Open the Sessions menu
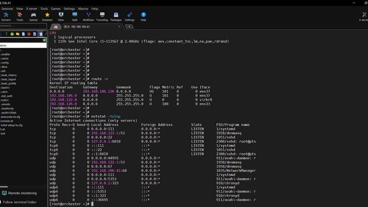368x207 pixels. [x=7, y=9]
